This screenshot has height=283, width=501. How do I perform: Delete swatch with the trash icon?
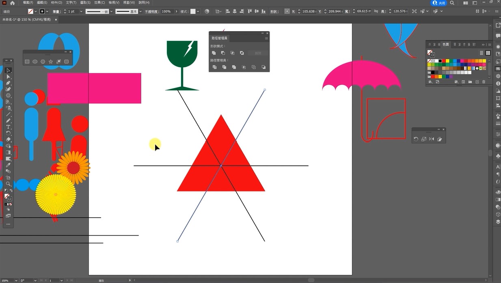pos(484,82)
